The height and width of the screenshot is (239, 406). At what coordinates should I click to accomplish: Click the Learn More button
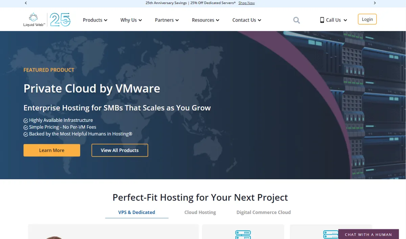[52, 150]
